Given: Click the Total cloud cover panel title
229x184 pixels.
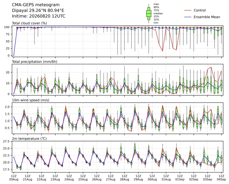Looking at the screenshot, I should [29, 23].
